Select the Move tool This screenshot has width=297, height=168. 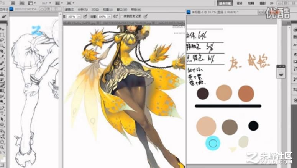pos(2,29)
